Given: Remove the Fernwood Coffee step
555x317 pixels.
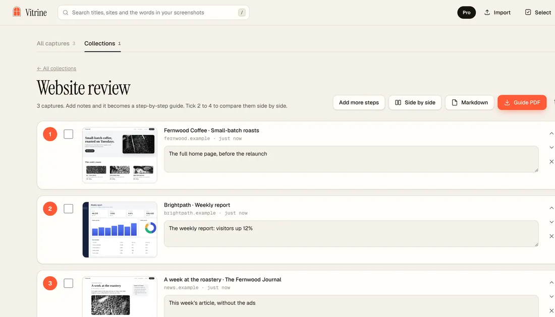Looking at the screenshot, I should [551, 161].
